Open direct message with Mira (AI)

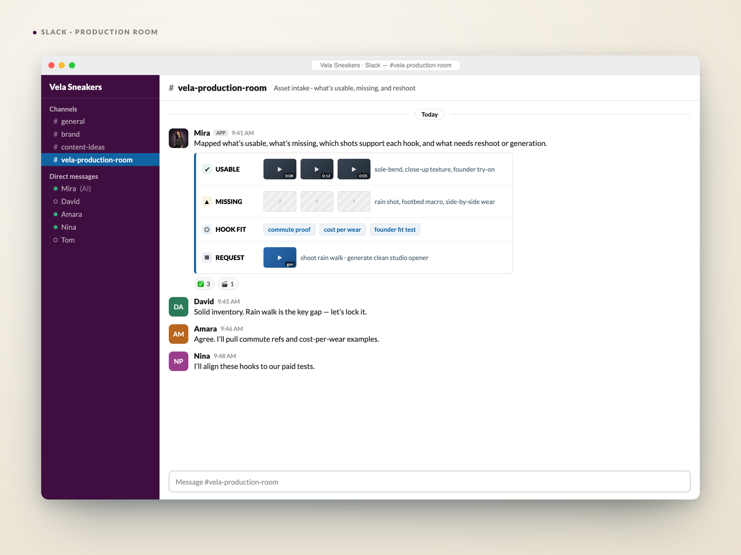tap(100, 189)
